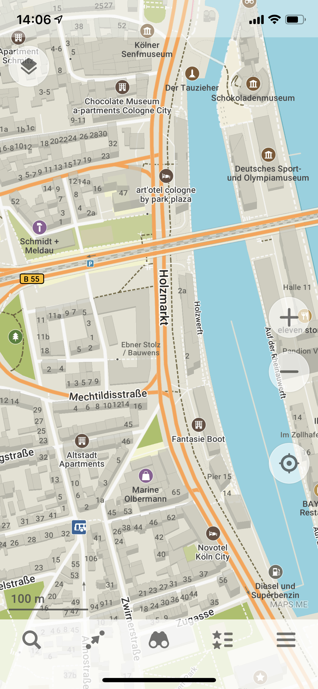
Task: Open search with magnifier icon
Action: coord(32,640)
